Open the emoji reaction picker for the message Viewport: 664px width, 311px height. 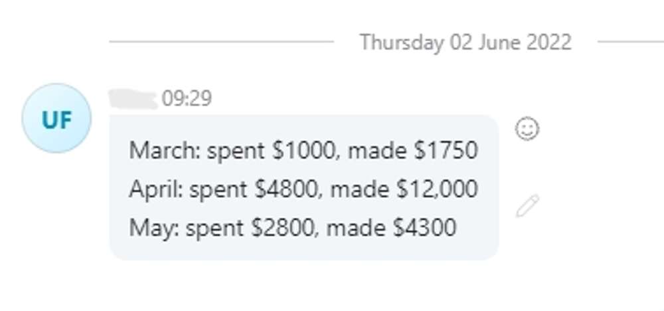[x=527, y=128]
